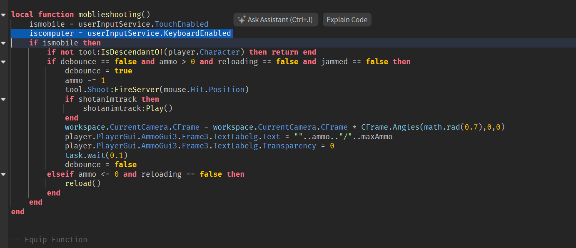Screen dimensions: 576x248
Task: Click the maxAmmo variable
Action: pyautogui.click(x=377, y=137)
